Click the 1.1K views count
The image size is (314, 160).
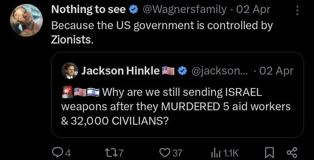[230, 153]
